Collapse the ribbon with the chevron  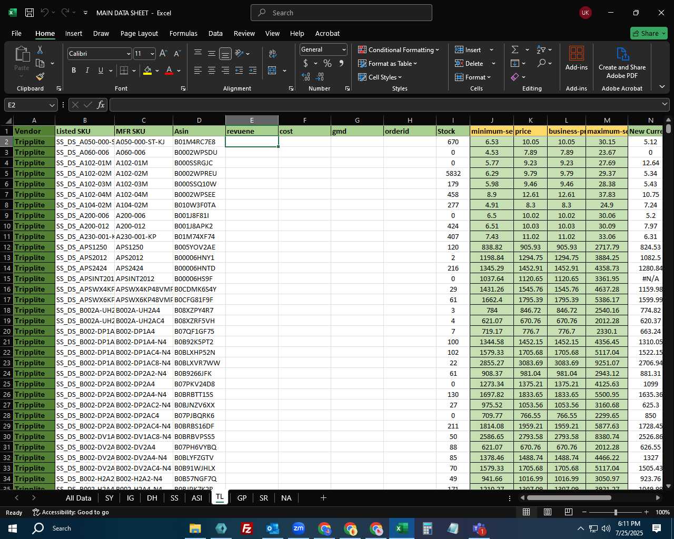(x=662, y=86)
